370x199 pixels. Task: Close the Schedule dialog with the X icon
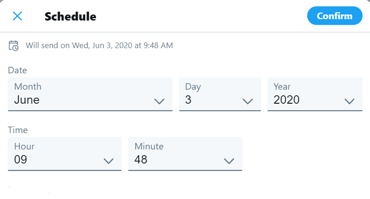(x=17, y=16)
